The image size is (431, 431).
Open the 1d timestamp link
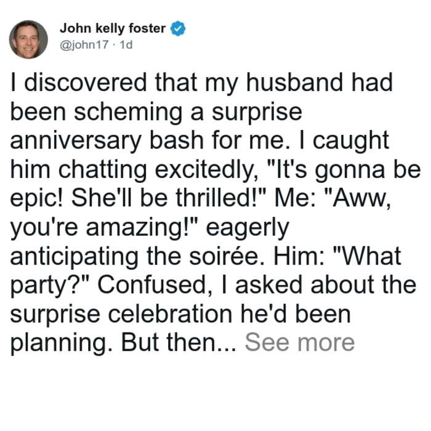coord(126,44)
